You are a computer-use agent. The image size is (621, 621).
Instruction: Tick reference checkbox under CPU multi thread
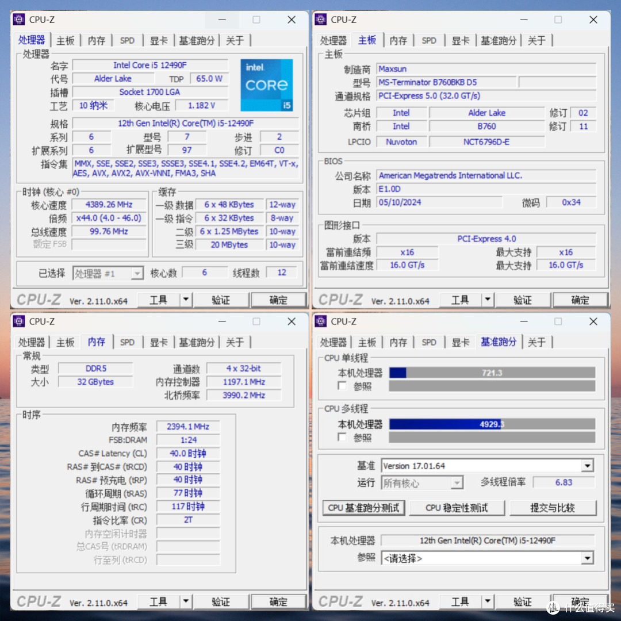click(x=342, y=437)
